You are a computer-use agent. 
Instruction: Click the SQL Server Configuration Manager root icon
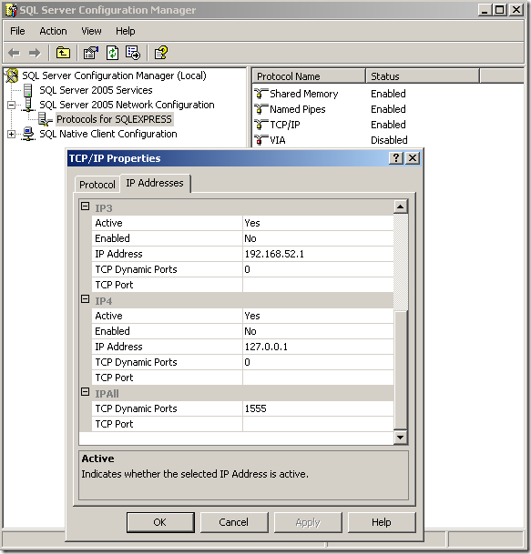click(12, 76)
